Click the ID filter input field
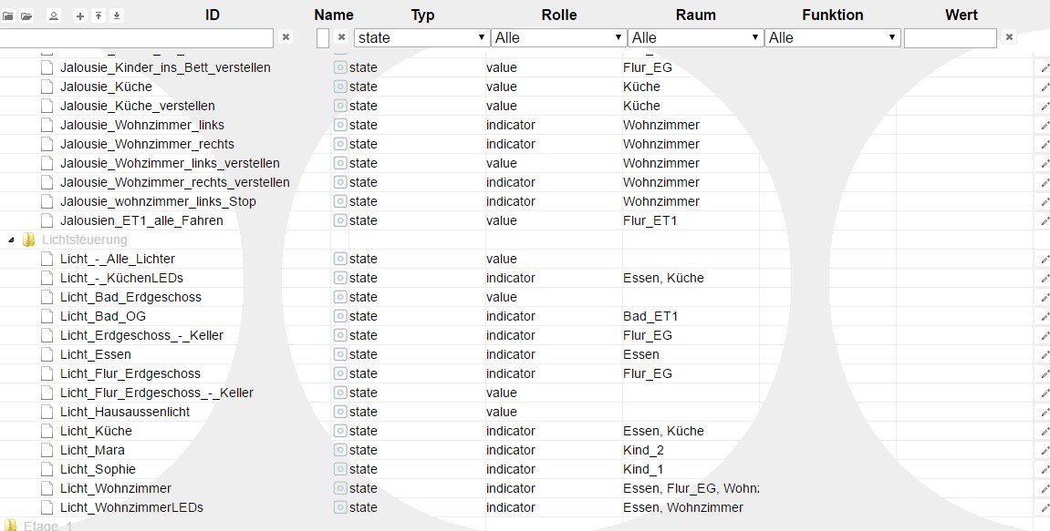The height and width of the screenshot is (531, 1050). pos(137,37)
